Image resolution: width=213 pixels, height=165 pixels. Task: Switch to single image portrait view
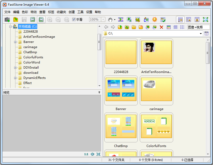click(x=197, y=20)
